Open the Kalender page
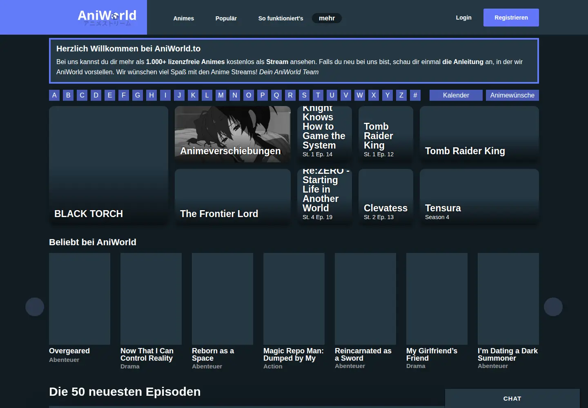Viewport: 588px width, 408px height. (x=456, y=95)
